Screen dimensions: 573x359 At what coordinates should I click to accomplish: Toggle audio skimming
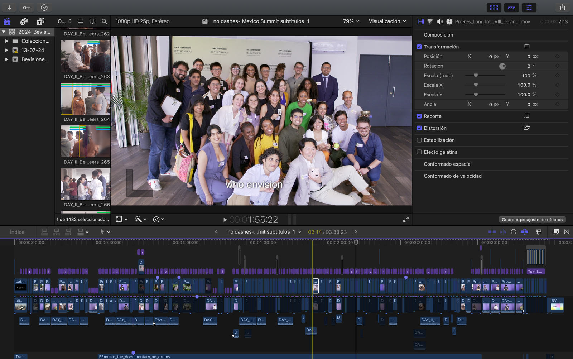503,232
